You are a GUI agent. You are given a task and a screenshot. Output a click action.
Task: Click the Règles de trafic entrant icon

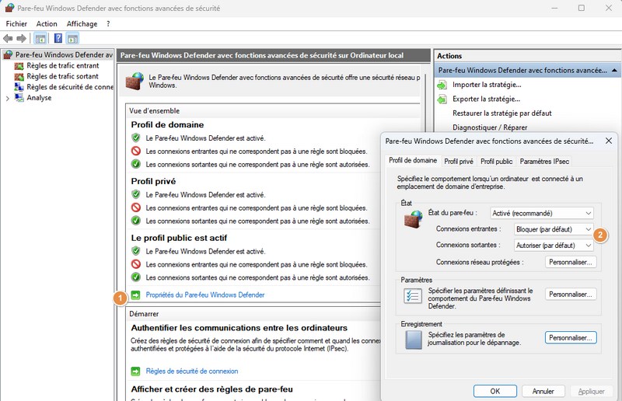[x=19, y=66]
